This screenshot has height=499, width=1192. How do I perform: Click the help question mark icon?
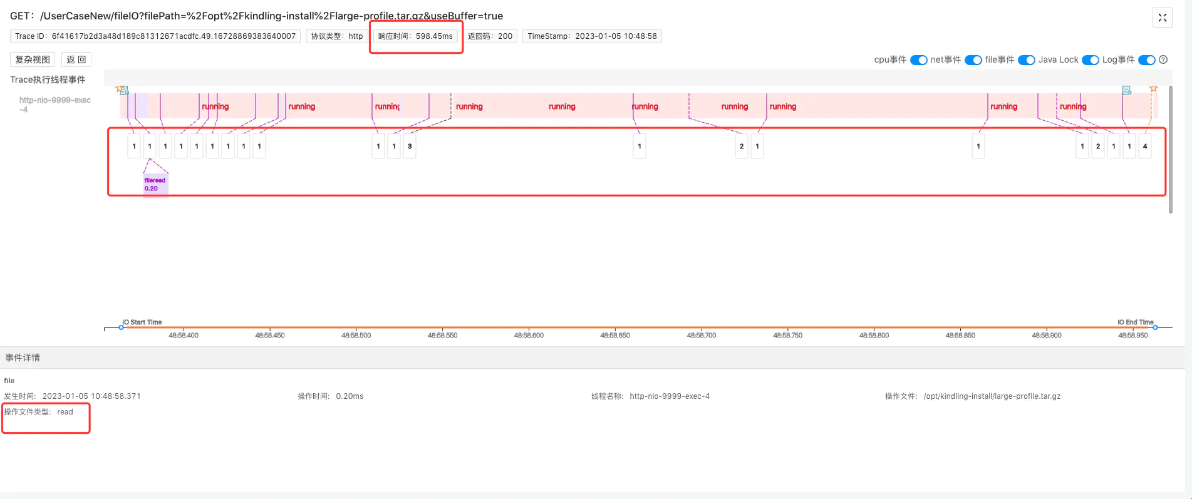click(1163, 60)
